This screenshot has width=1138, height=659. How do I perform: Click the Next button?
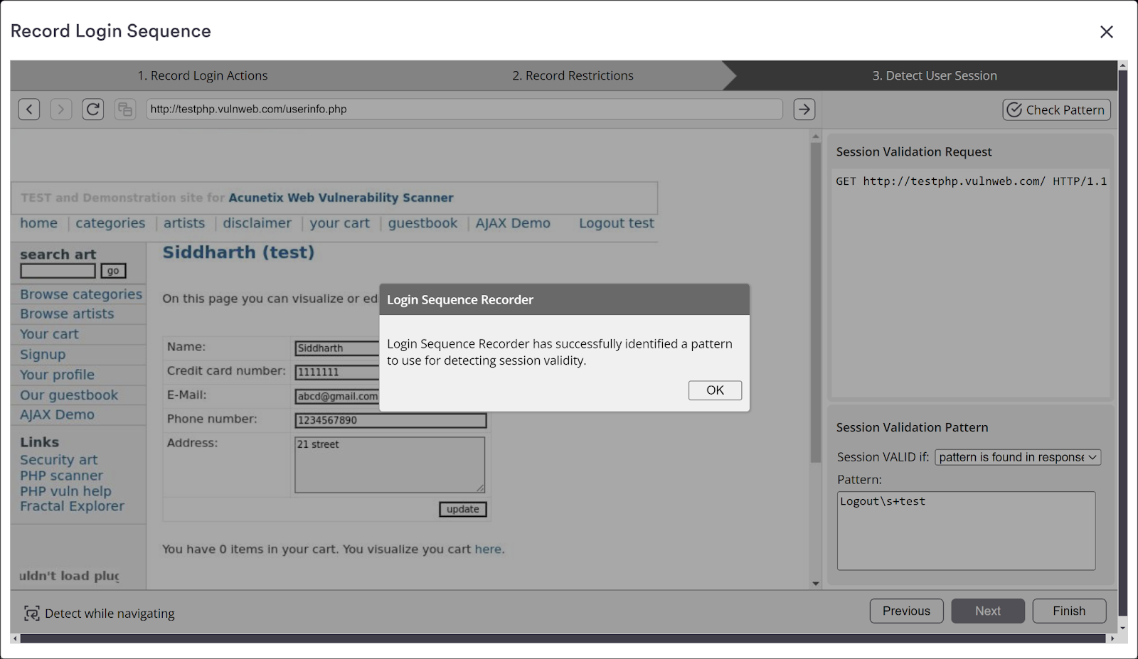tap(987, 611)
